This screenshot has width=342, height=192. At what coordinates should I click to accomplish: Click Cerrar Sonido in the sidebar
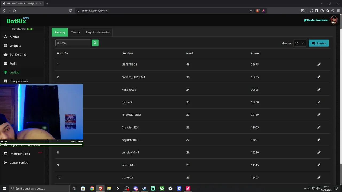pyautogui.click(x=19, y=163)
